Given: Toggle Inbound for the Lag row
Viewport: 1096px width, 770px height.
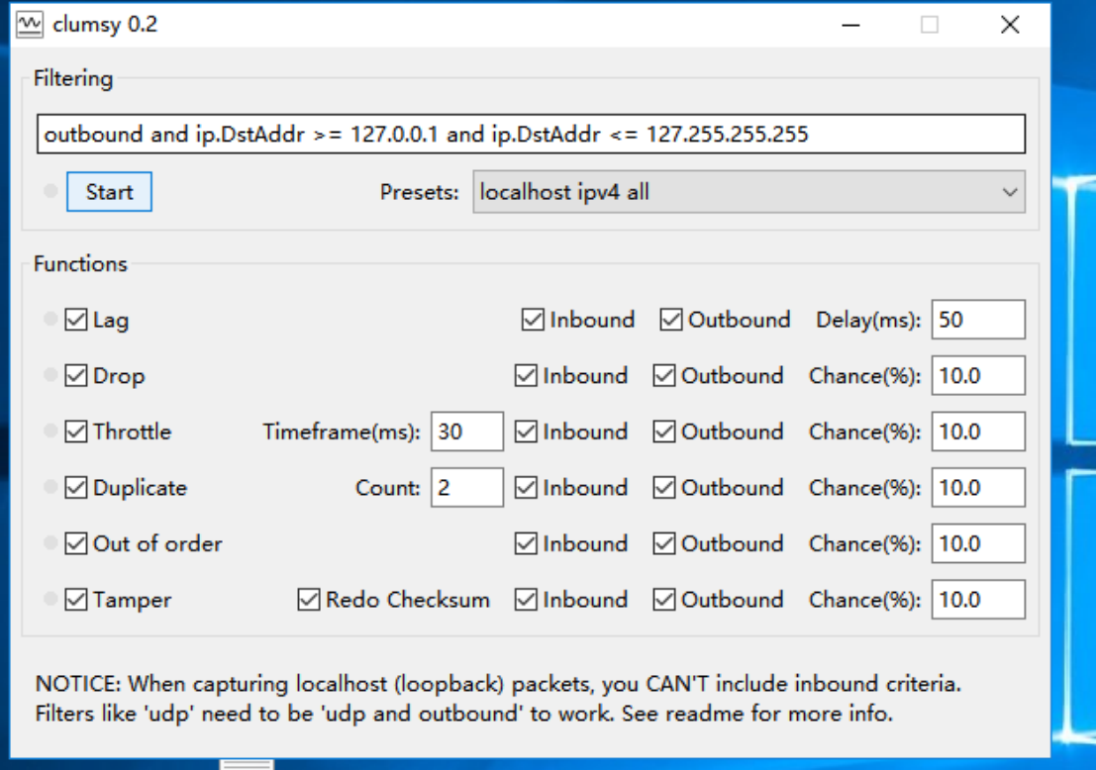Looking at the screenshot, I should point(533,320).
